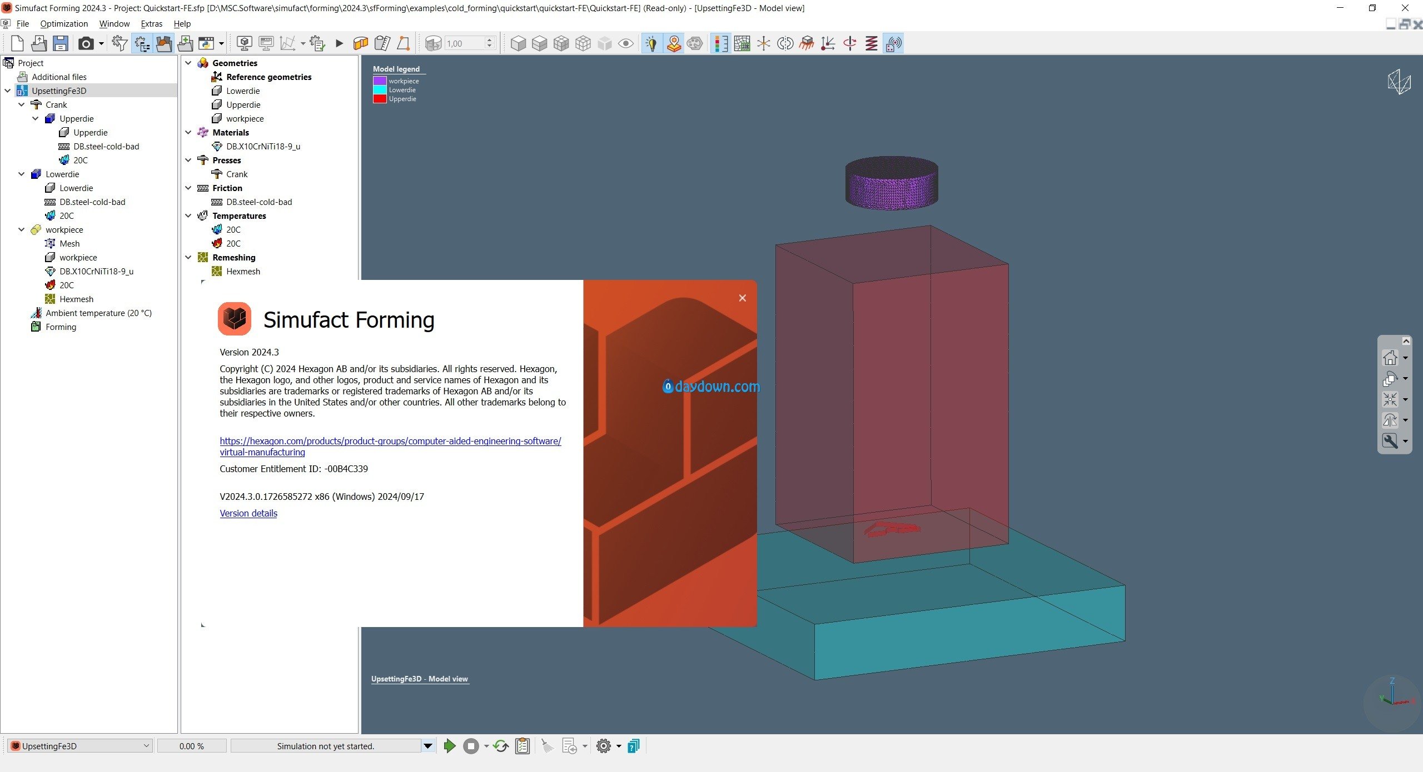
Task: Toggle the tree hierarchy view button
Action: coord(142,43)
